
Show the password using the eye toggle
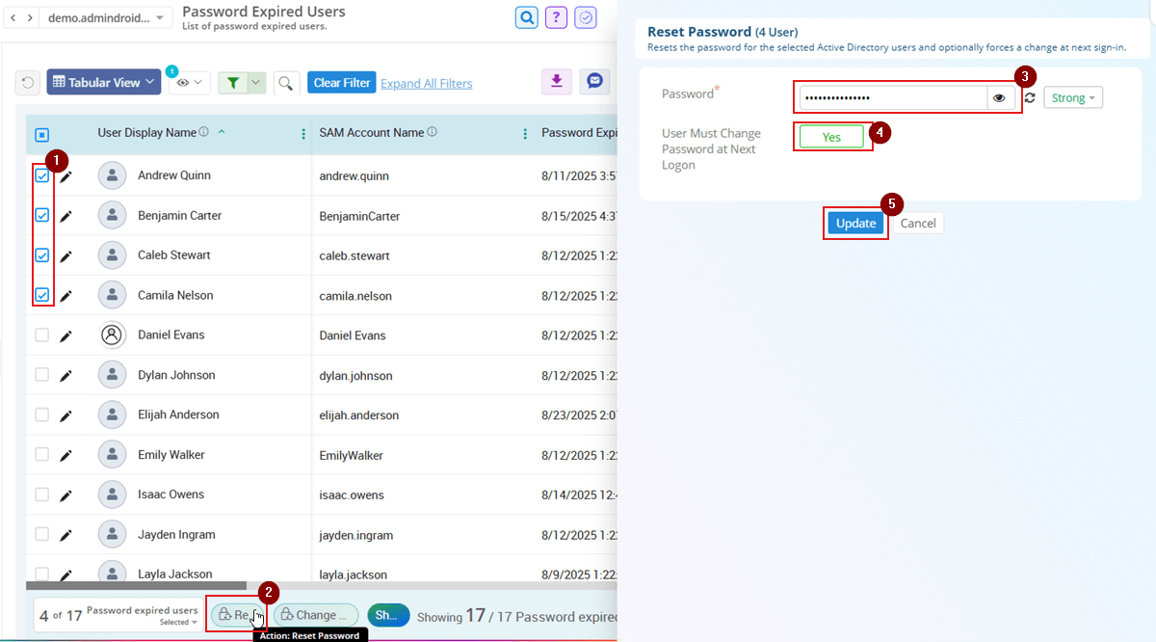click(999, 97)
